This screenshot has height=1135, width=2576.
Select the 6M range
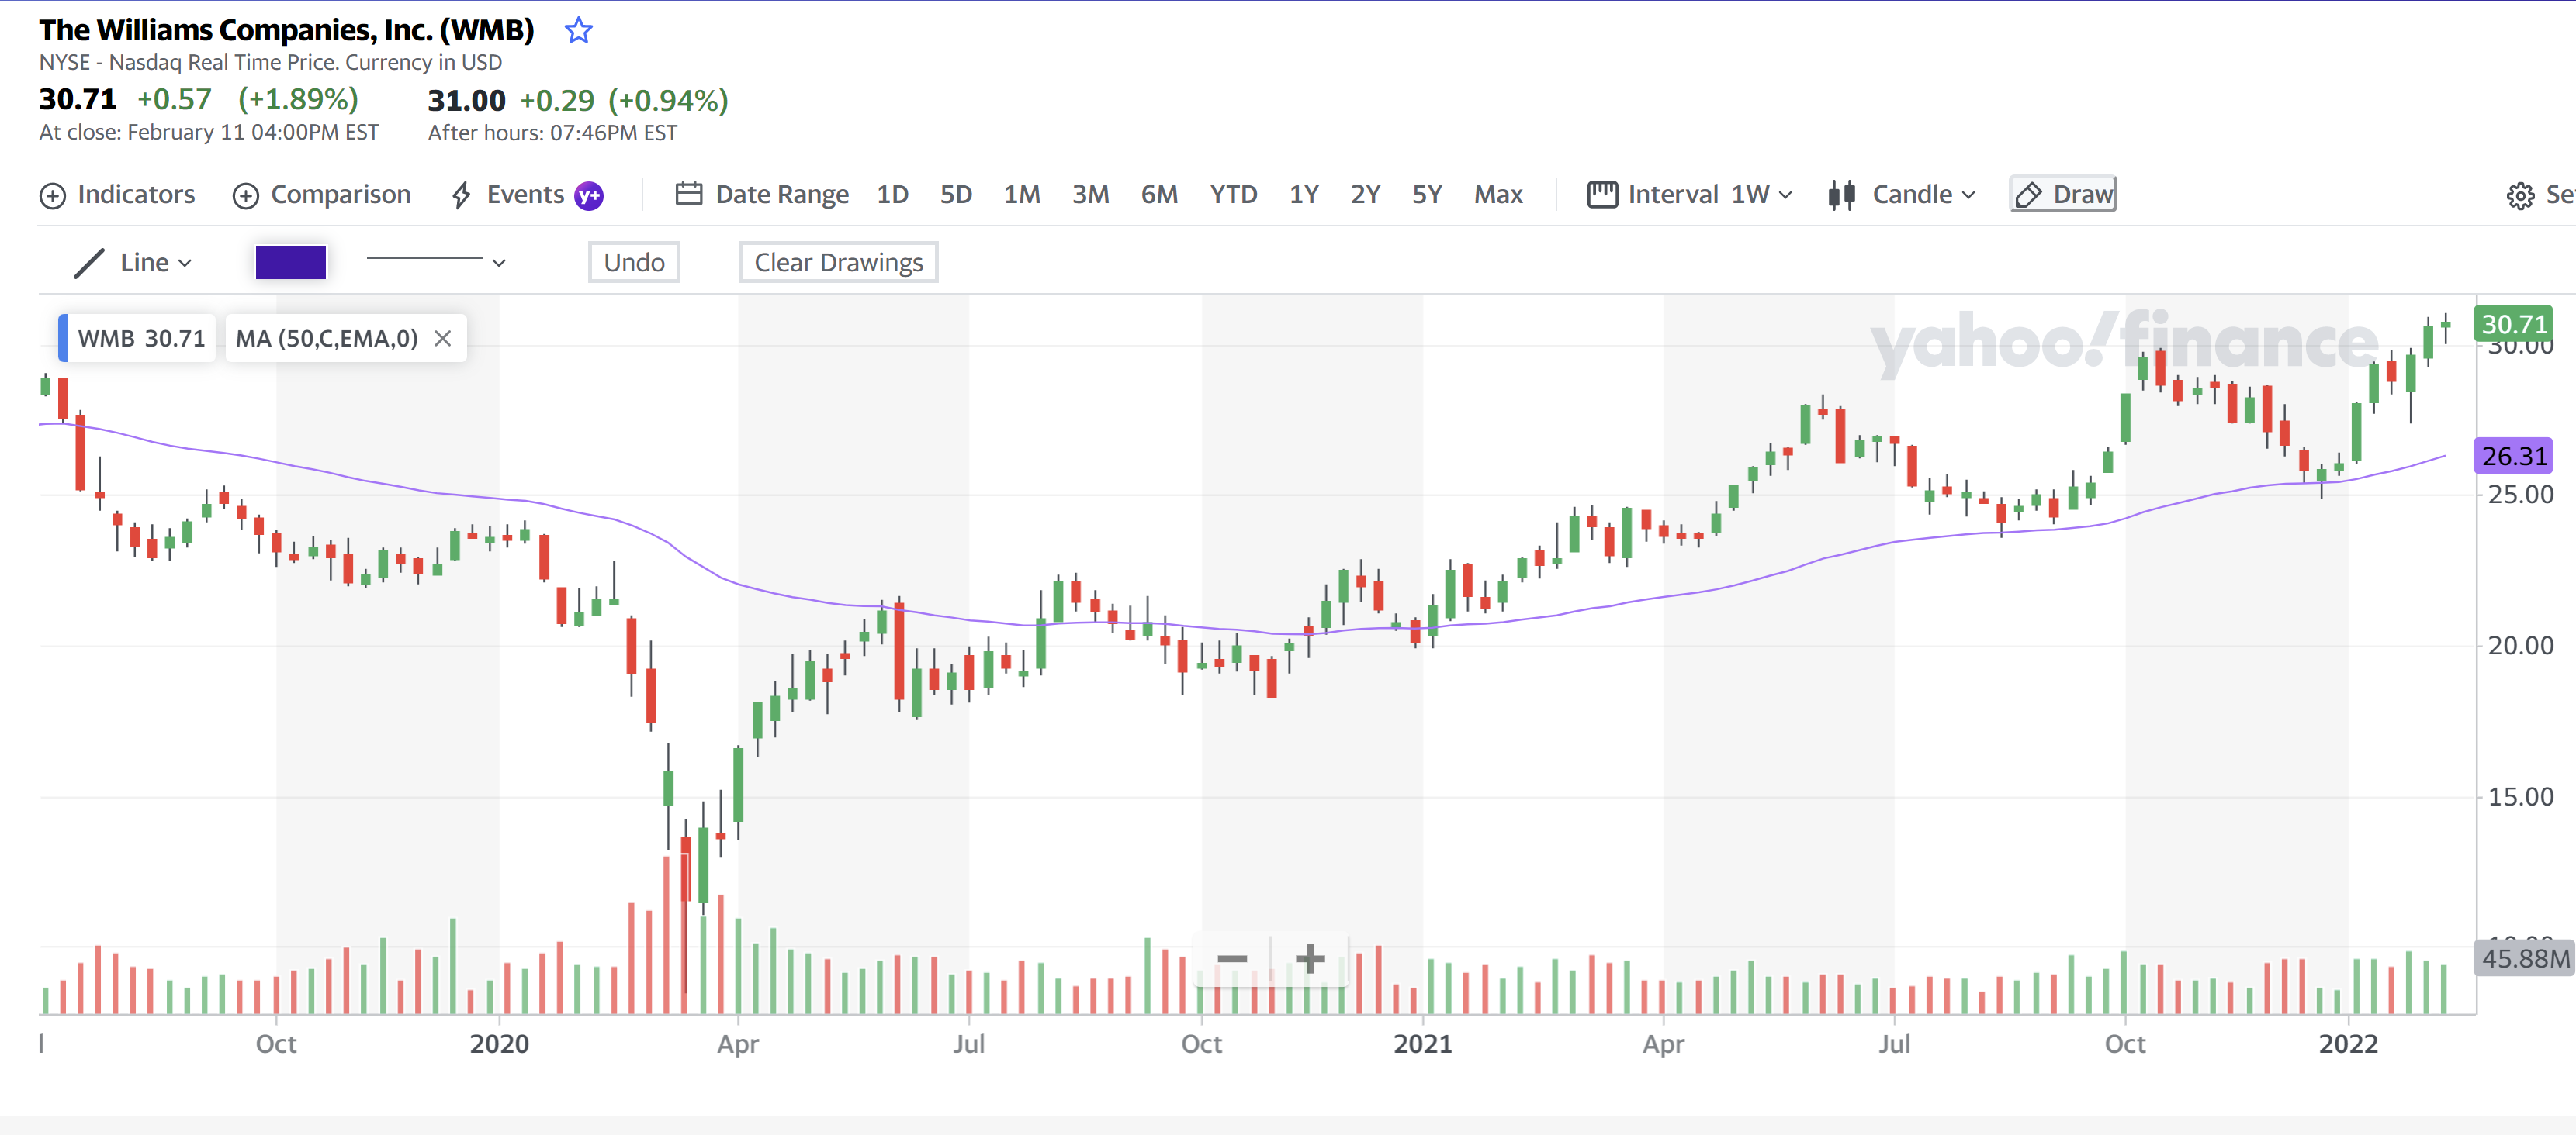point(1159,195)
